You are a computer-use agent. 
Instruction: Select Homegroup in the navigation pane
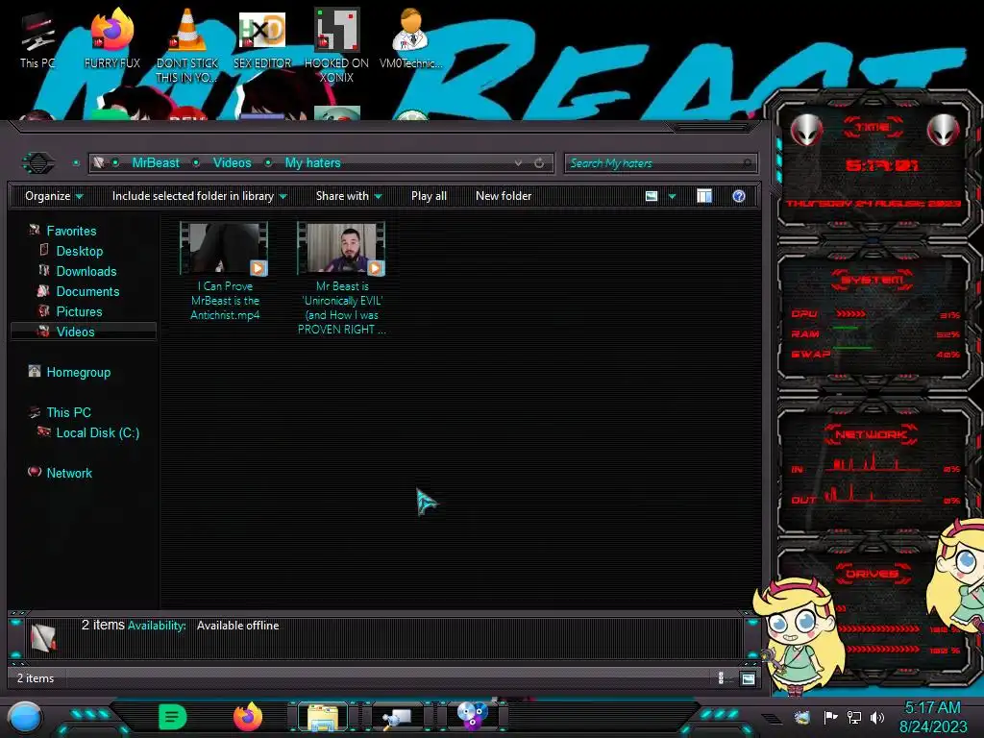[x=79, y=372]
